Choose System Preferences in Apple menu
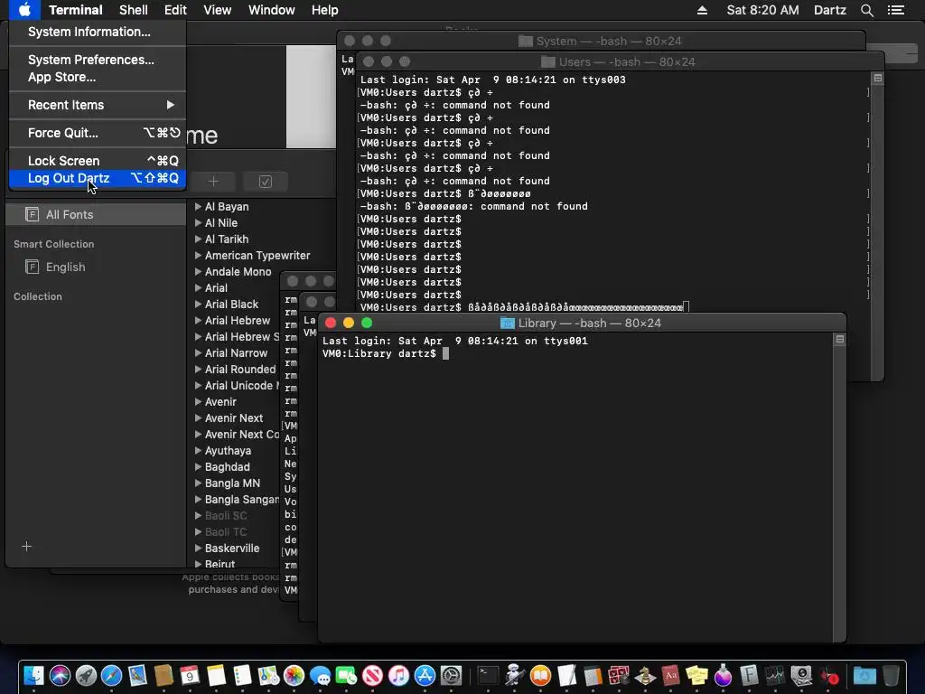 pyautogui.click(x=98, y=60)
